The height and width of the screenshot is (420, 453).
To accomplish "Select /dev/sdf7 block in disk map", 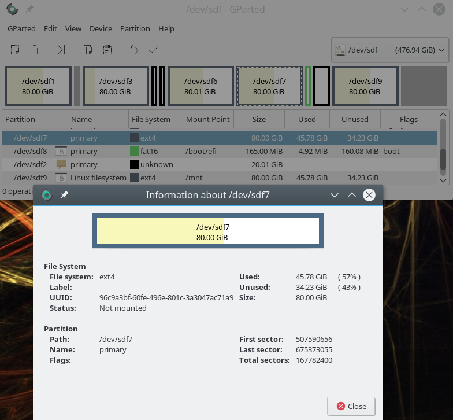I will [x=269, y=86].
